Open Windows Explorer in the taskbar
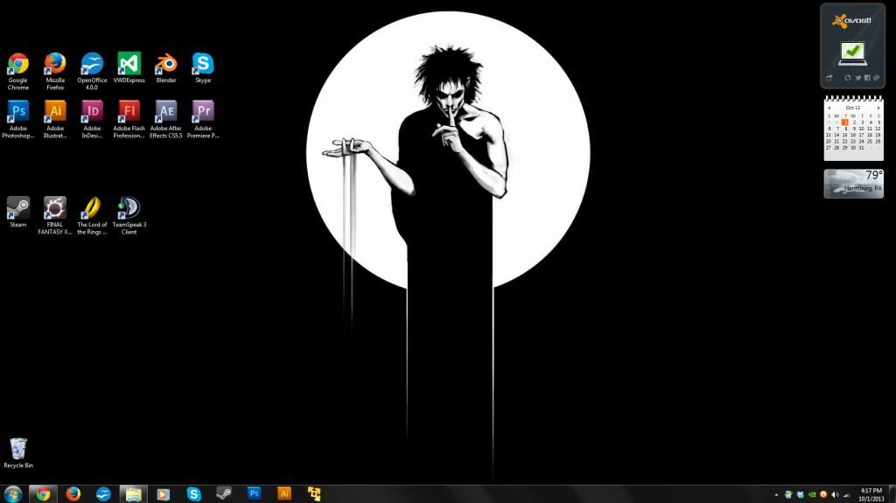 point(134,494)
